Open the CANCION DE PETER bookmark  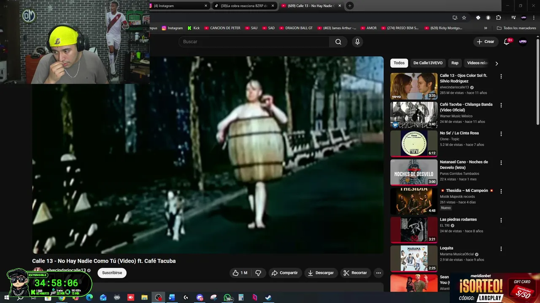222,28
